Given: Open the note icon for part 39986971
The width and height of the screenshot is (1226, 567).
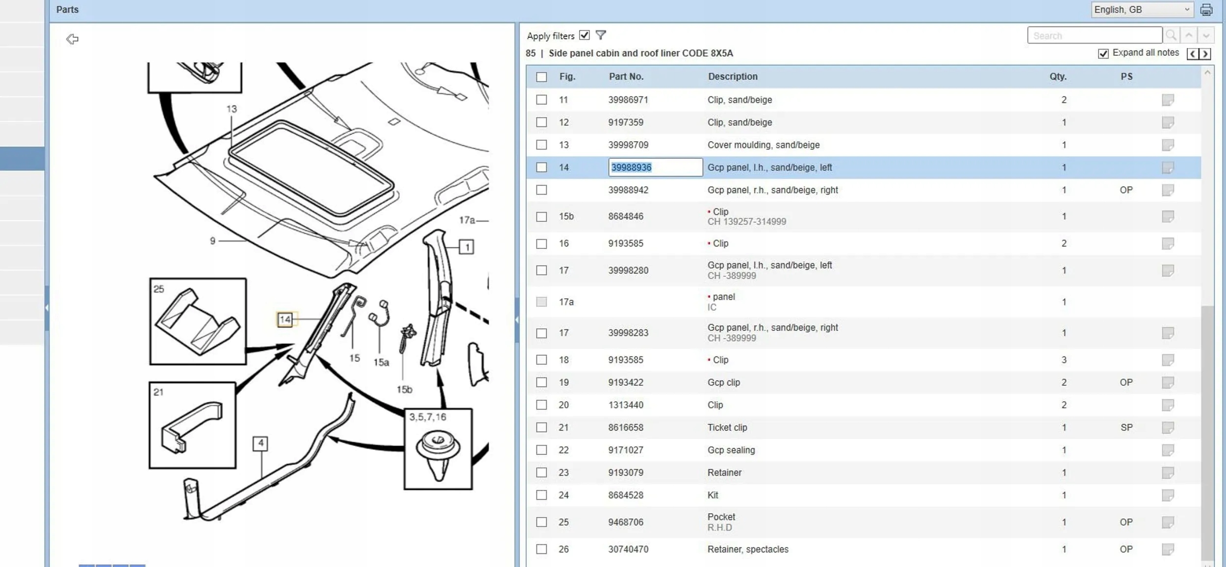Looking at the screenshot, I should (x=1168, y=100).
